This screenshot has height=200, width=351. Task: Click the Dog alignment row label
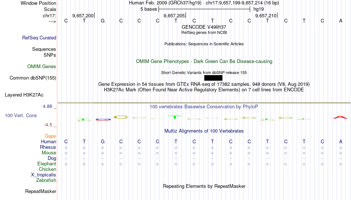[52, 158]
